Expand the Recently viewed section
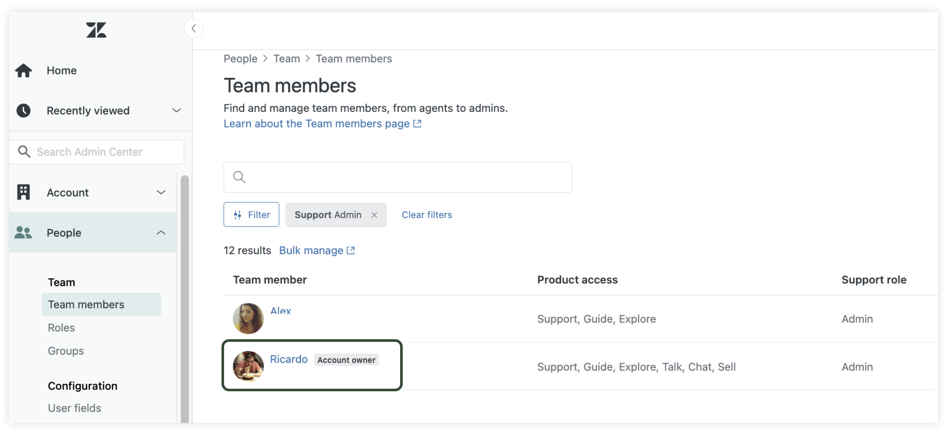Viewport: 950px width, 432px height. (176, 111)
